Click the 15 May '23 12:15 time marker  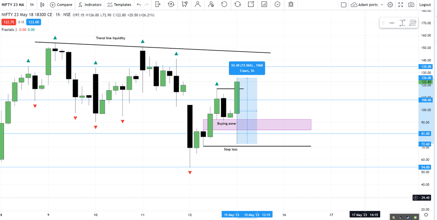[x=257, y=215]
